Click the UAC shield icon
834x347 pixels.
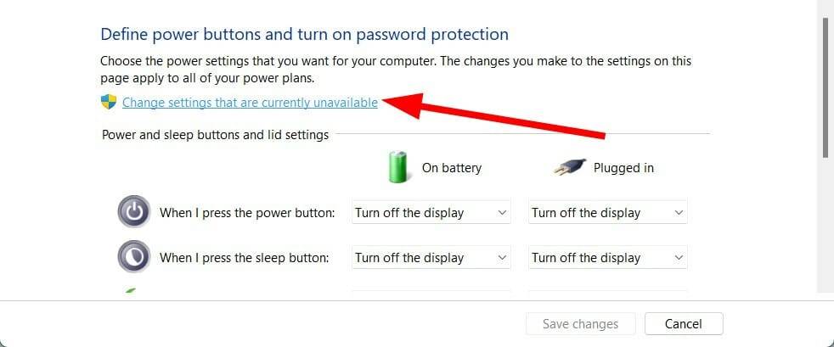[x=108, y=103]
